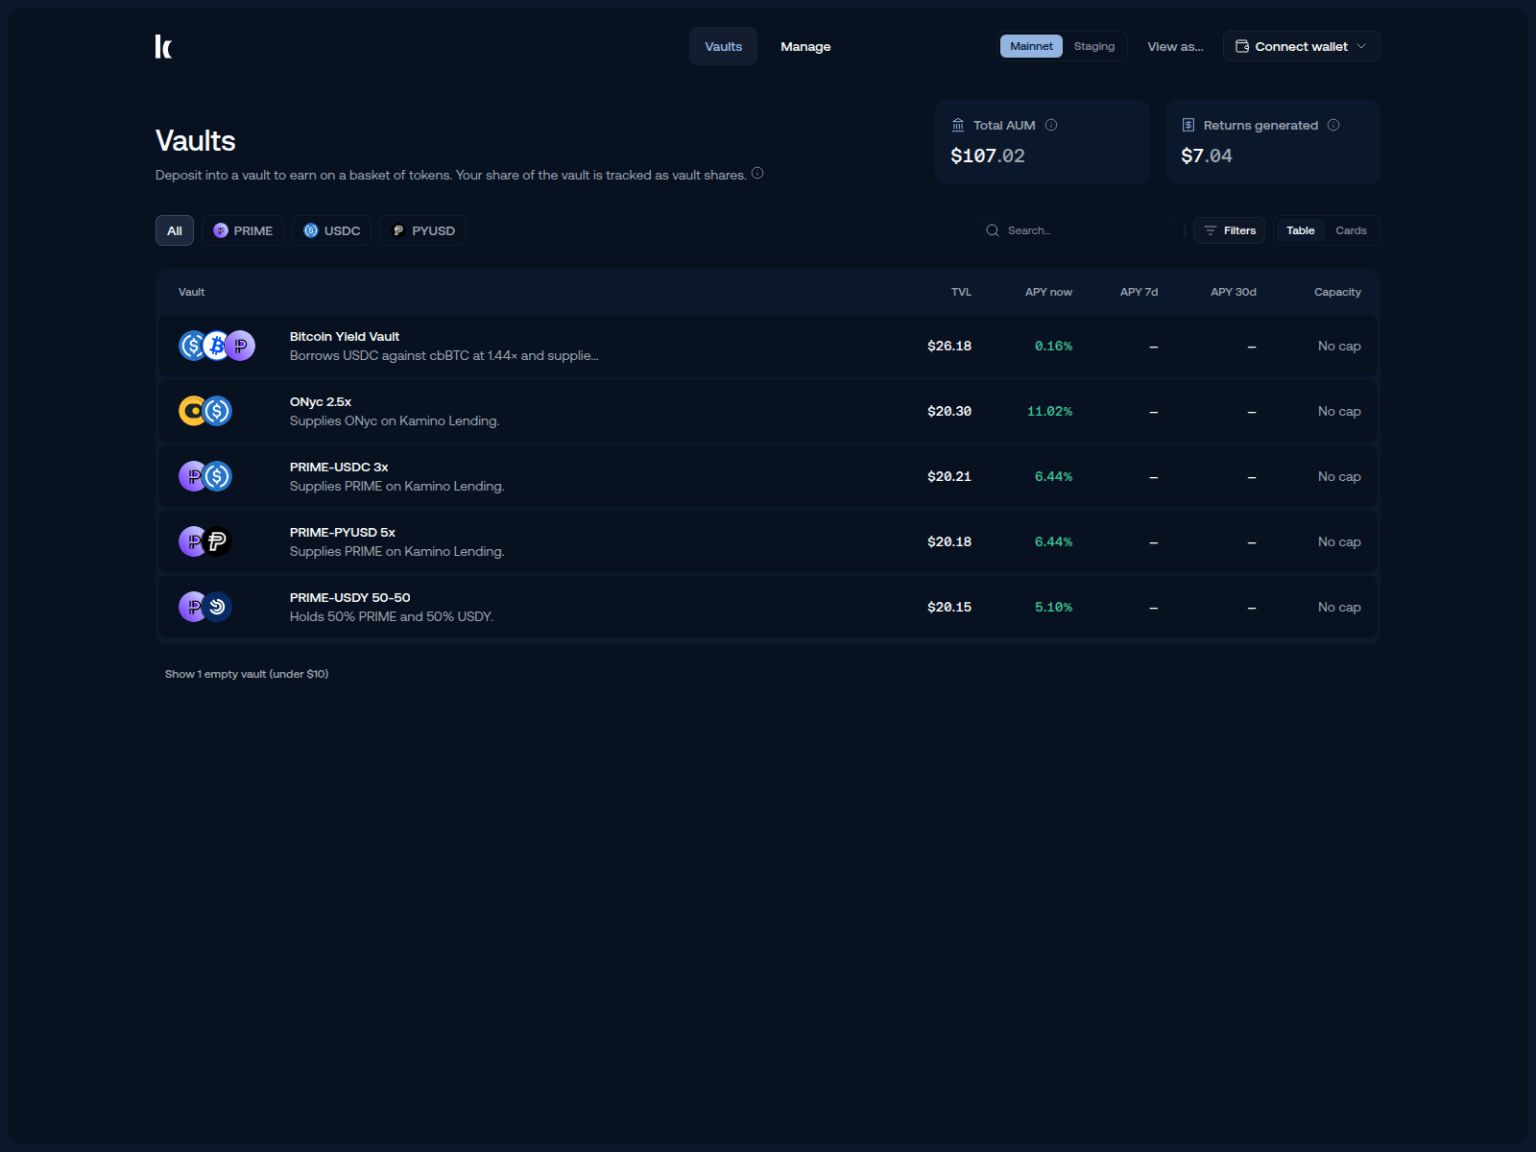The height and width of the screenshot is (1152, 1536).
Task: Sort by APY 7d column header
Action: 1139,292
